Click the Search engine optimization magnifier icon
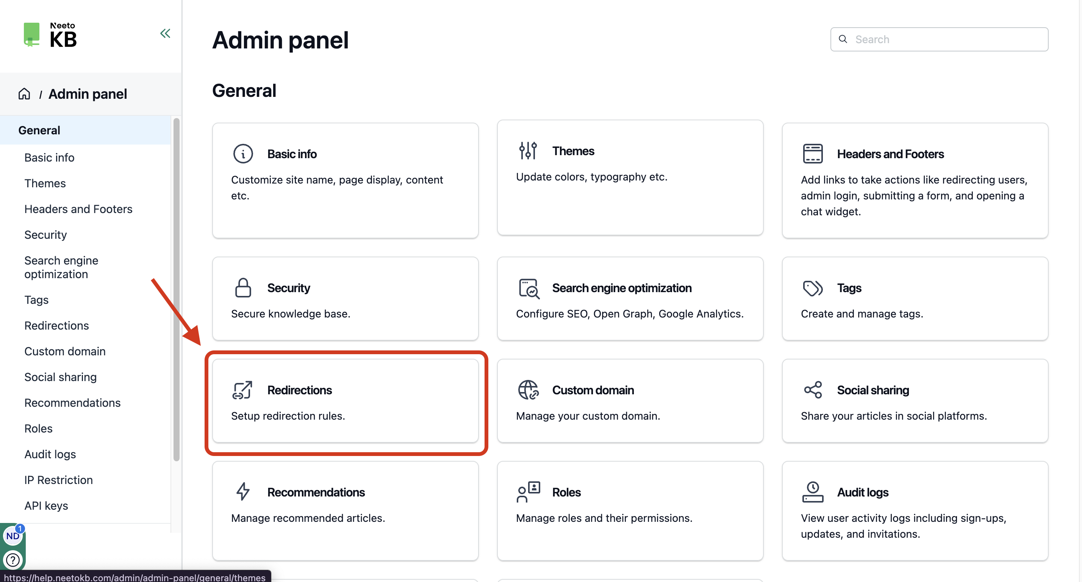The width and height of the screenshot is (1082, 582). click(528, 288)
